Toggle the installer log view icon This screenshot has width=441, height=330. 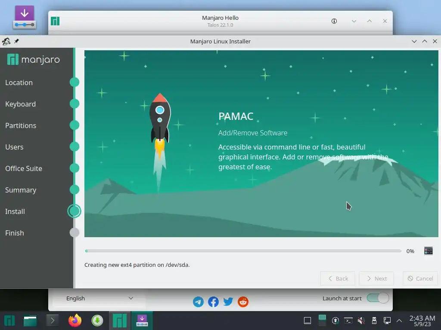click(429, 251)
